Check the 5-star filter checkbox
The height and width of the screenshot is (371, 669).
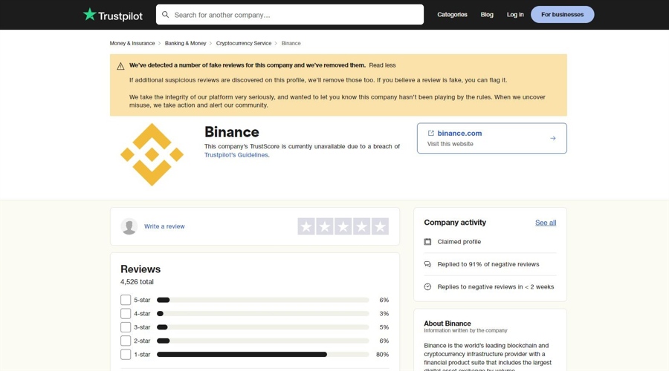[126, 300]
